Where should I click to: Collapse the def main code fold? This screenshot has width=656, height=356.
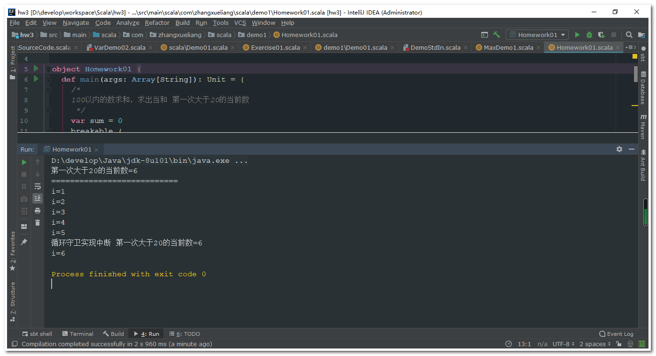(x=48, y=80)
